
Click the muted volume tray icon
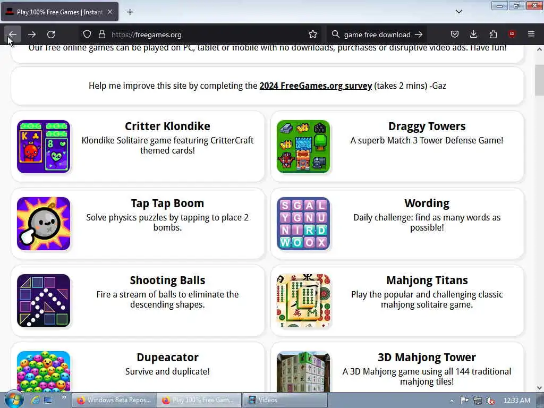(490, 401)
